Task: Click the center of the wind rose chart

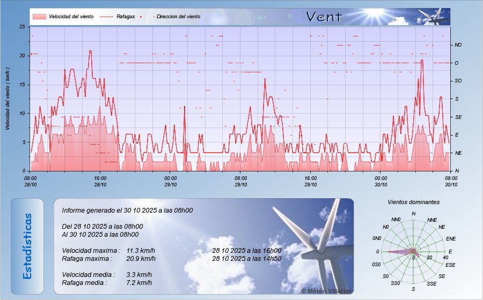Action: pos(413,252)
